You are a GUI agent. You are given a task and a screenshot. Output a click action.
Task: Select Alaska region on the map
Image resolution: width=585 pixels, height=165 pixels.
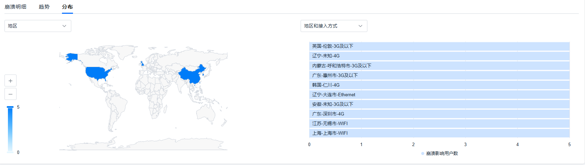coord(72,57)
